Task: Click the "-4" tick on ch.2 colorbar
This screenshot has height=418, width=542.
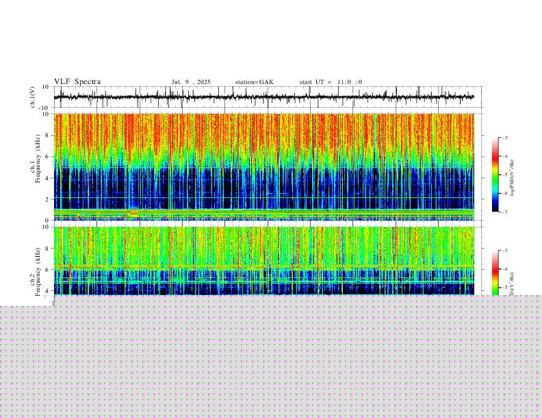Action: [505, 269]
